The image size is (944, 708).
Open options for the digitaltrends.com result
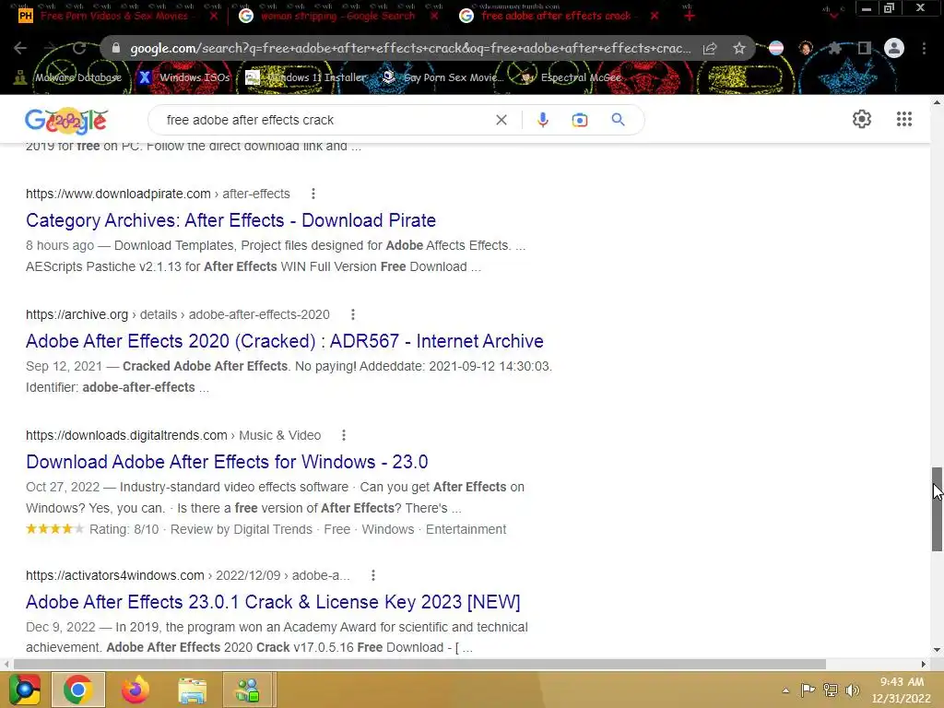pyautogui.click(x=344, y=435)
